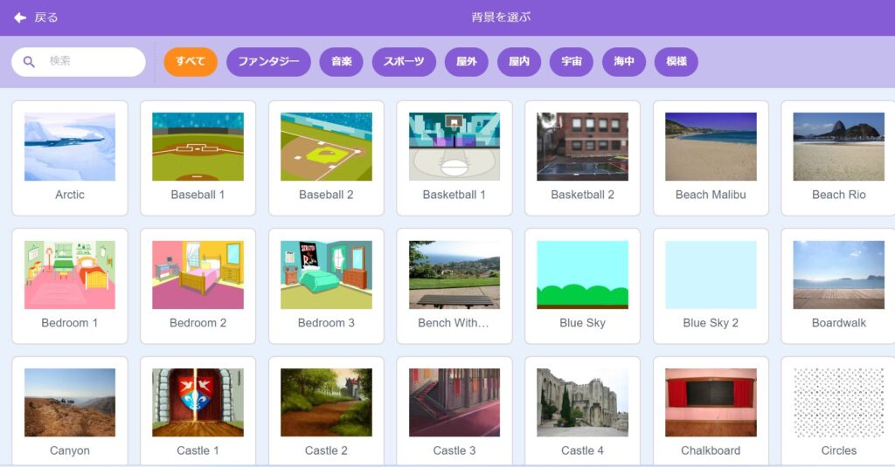The width and height of the screenshot is (895, 467).
Task: Click the back arrow icon
Action: [20, 17]
